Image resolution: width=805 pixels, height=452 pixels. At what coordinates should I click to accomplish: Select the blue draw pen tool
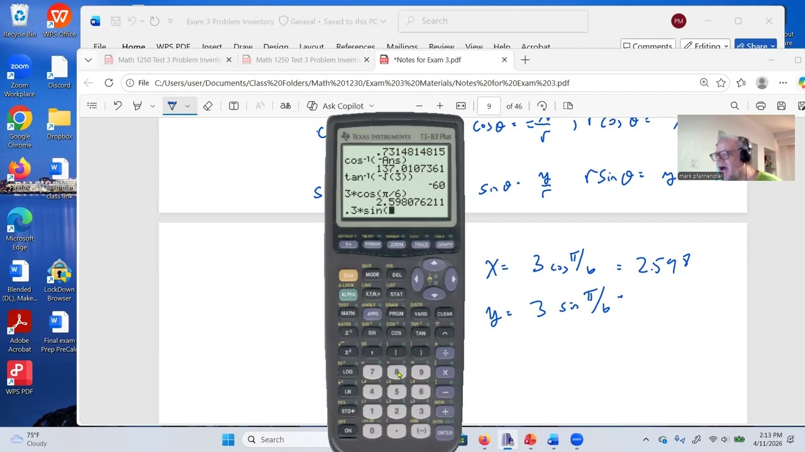point(172,106)
